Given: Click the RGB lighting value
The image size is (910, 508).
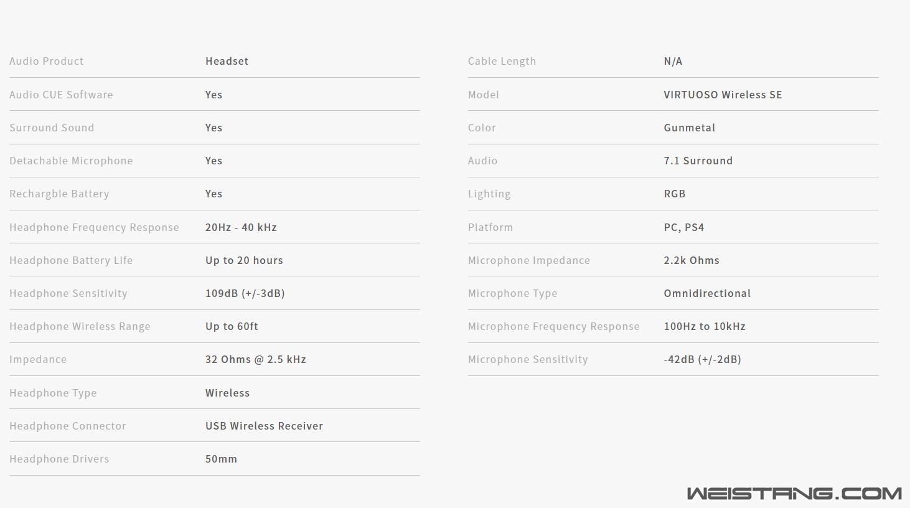Looking at the screenshot, I should pyautogui.click(x=674, y=194).
